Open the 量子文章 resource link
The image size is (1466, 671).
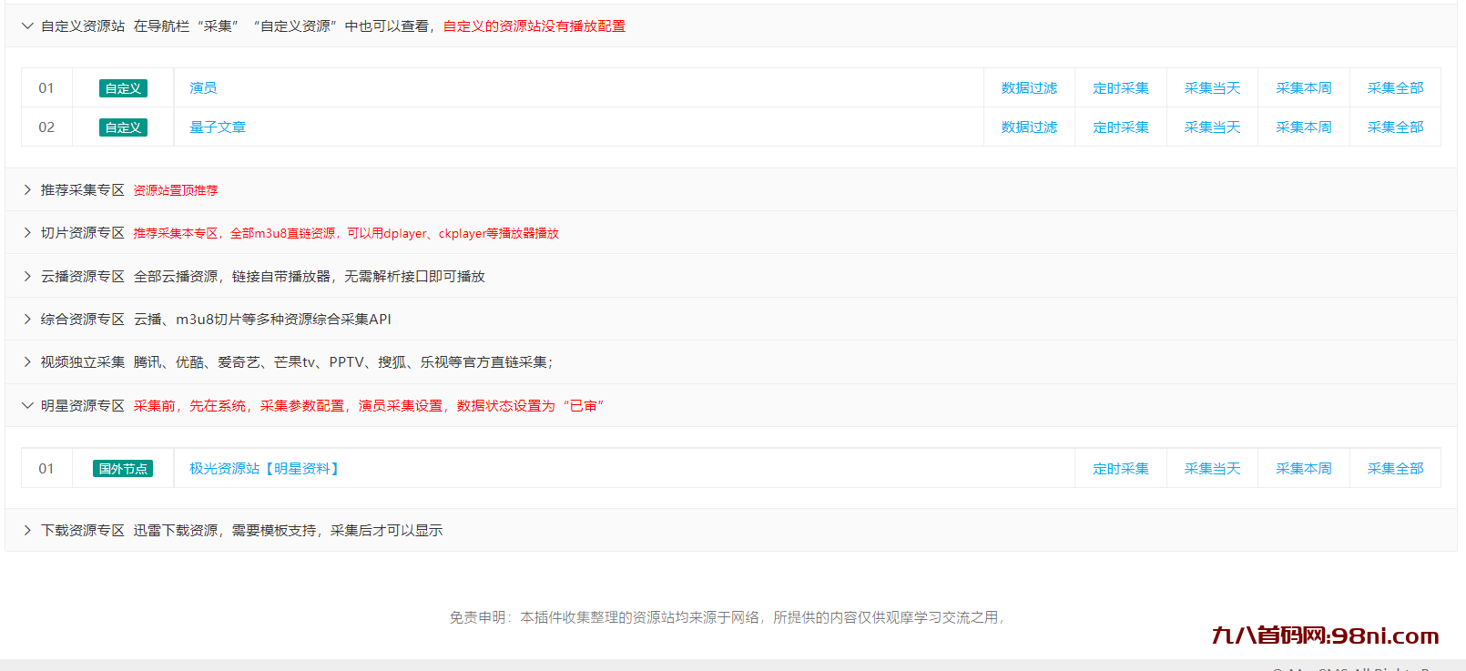218,127
